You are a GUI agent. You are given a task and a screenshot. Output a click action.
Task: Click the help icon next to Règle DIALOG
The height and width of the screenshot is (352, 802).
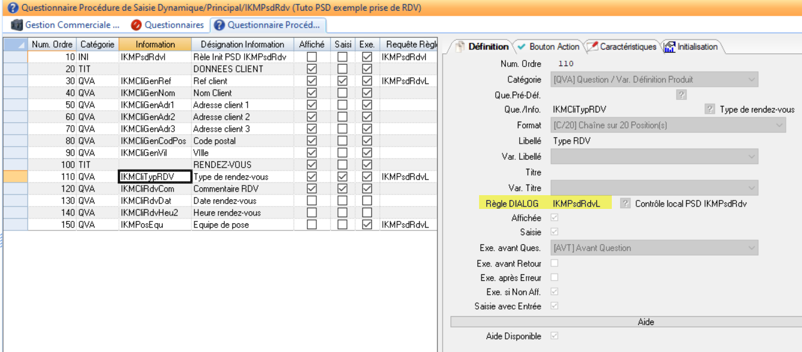tap(625, 204)
